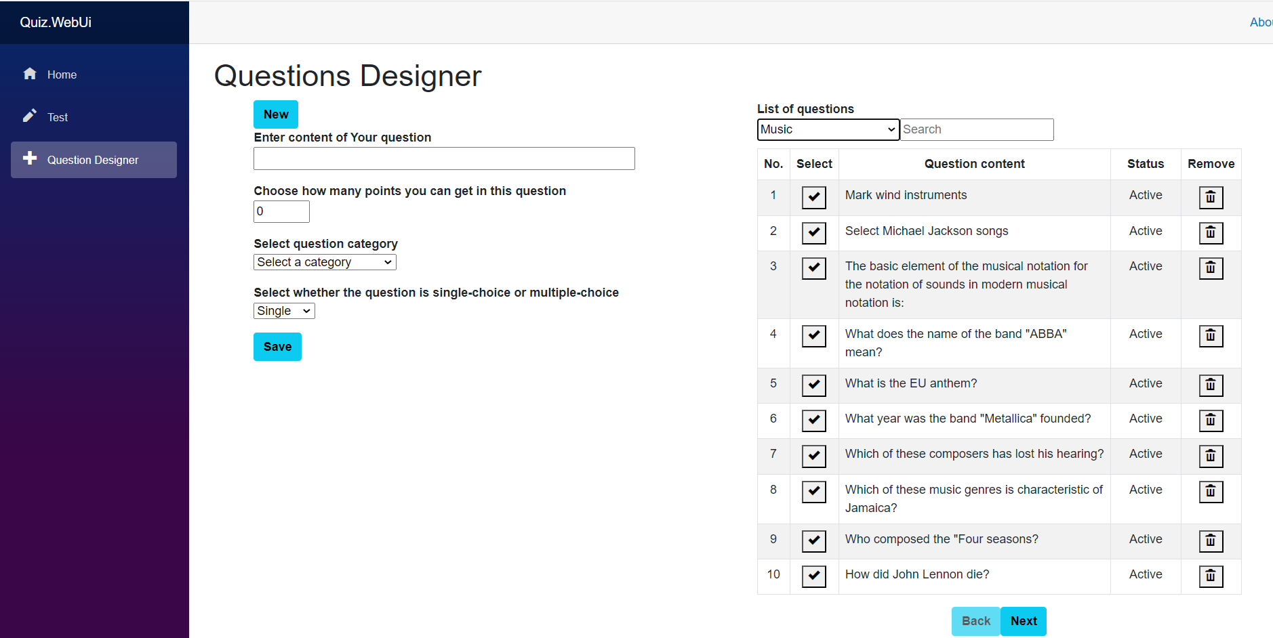Remove the ABBA band name question
The image size is (1273, 638).
[1211, 336]
